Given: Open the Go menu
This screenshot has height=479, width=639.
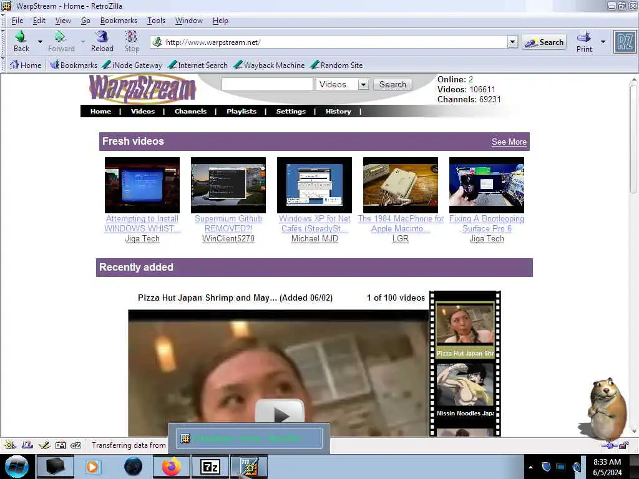Looking at the screenshot, I should (85, 21).
